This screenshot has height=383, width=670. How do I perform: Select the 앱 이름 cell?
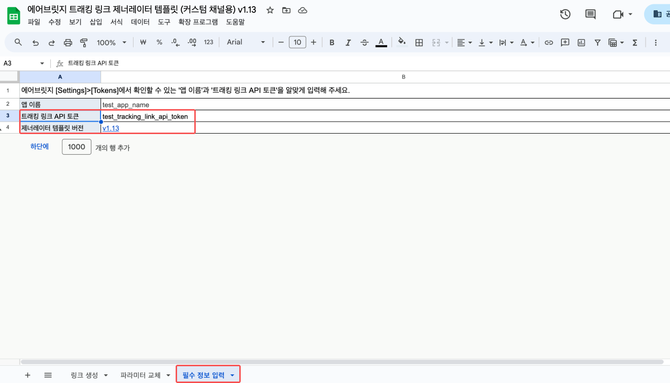tap(60, 104)
